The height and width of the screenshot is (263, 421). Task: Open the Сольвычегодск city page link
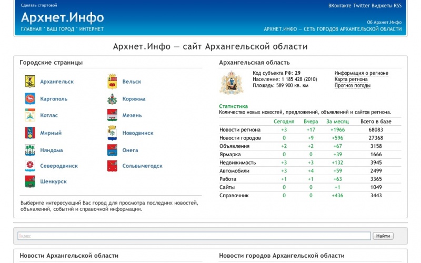point(142,166)
